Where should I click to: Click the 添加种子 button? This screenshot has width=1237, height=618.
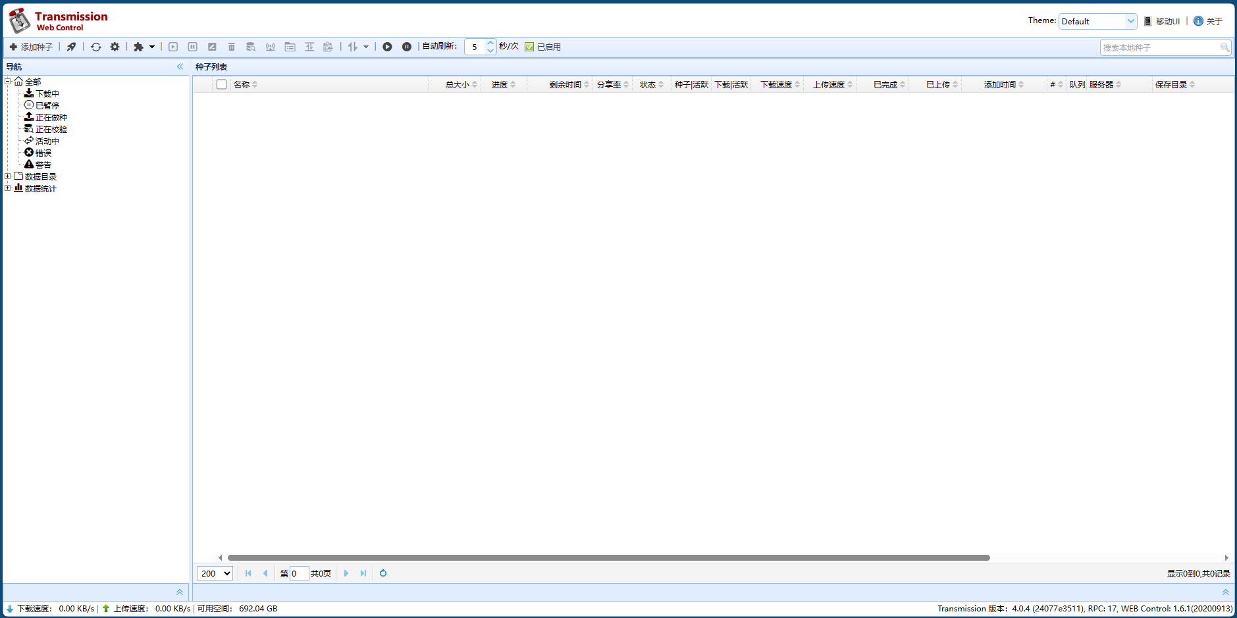(x=31, y=47)
